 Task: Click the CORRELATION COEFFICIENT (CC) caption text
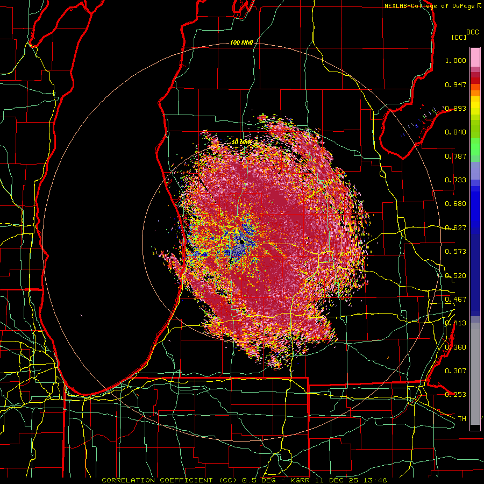pyautogui.click(x=169, y=480)
